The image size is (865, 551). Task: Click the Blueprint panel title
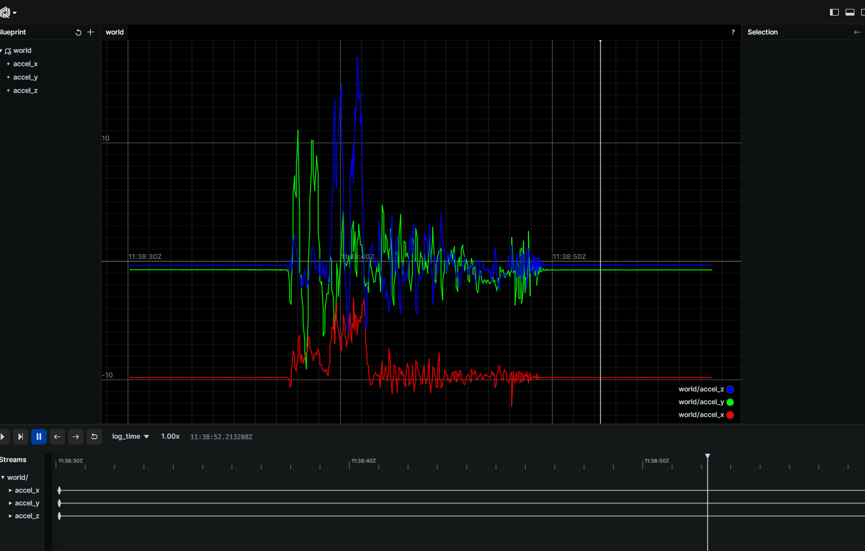click(x=13, y=32)
